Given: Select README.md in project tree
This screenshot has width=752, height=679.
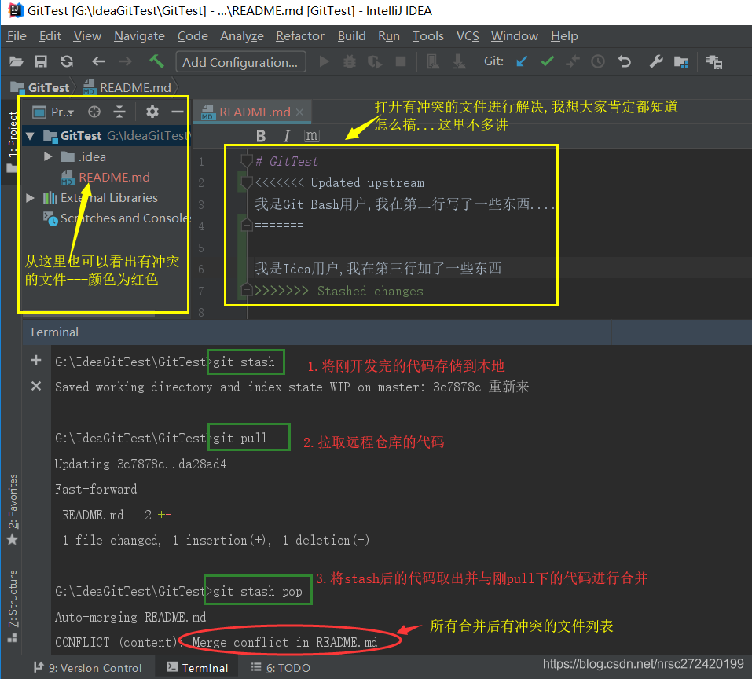Looking at the screenshot, I should (x=113, y=178).
